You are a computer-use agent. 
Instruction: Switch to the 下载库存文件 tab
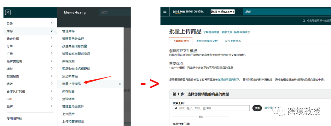pyautogui.click(x=181, y=41)
